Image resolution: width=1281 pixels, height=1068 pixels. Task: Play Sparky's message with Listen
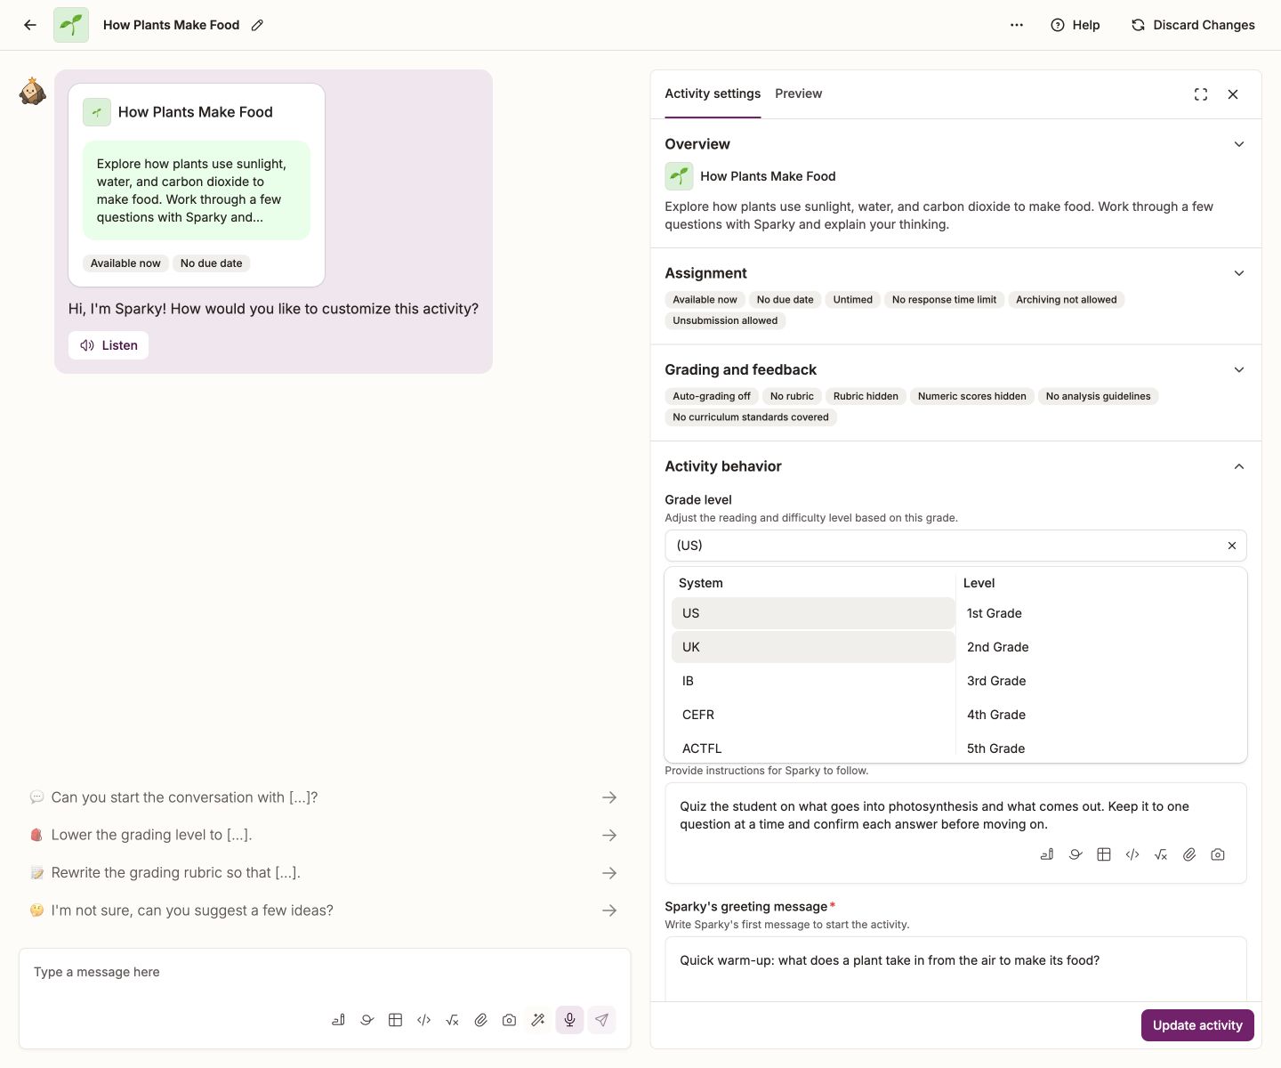pyautogui.click(x=109, y=345)
